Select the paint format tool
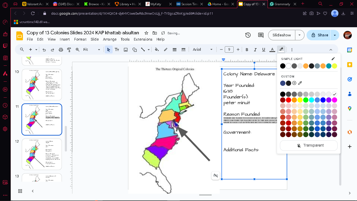357x201 pixels. coord(69,49)
